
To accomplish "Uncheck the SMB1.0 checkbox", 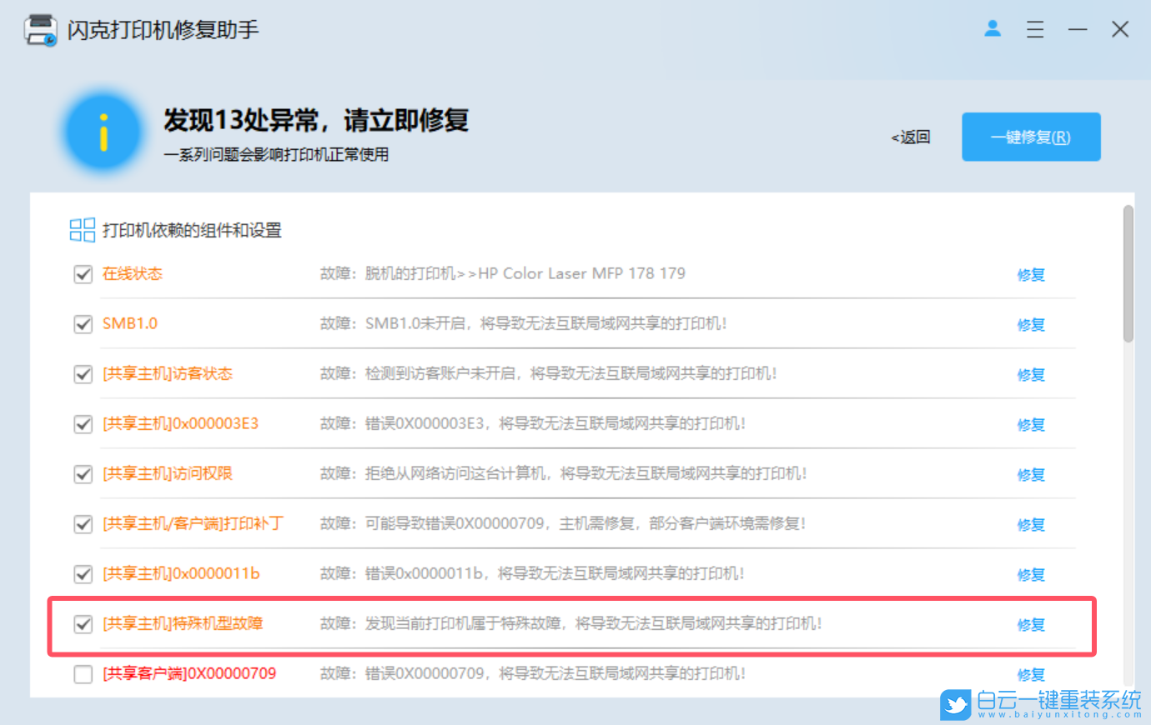I will (x=83, y=324).
